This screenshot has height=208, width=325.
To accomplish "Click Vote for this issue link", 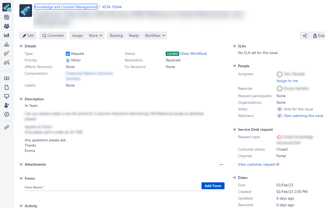I will [298, 109].
